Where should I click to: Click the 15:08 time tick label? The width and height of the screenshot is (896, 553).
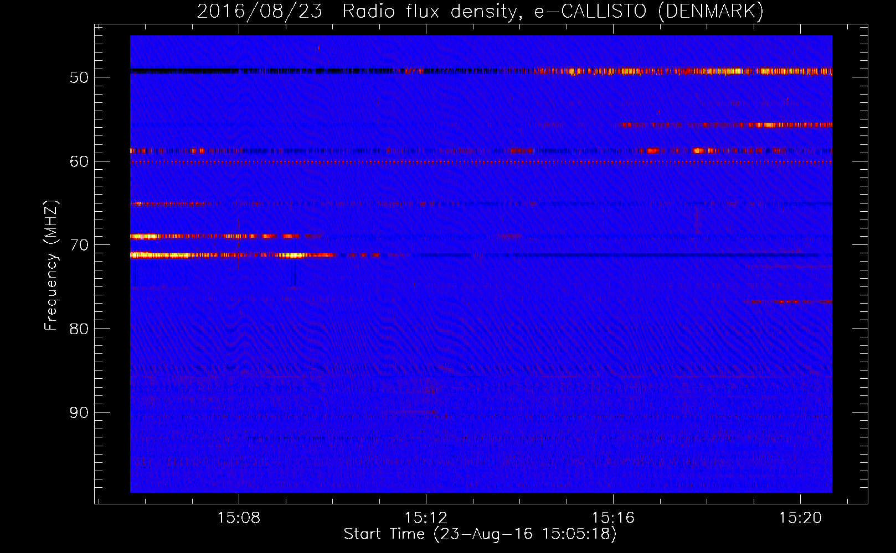pyautogui.click(x=239, y=518)
